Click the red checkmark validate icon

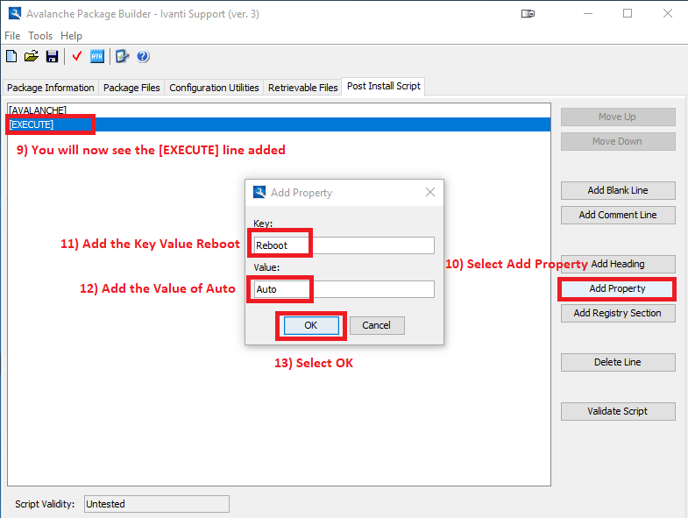(x=77, y=56)
